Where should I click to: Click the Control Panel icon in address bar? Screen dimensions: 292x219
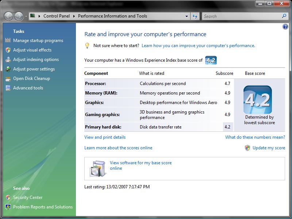(x=32, y=16)
